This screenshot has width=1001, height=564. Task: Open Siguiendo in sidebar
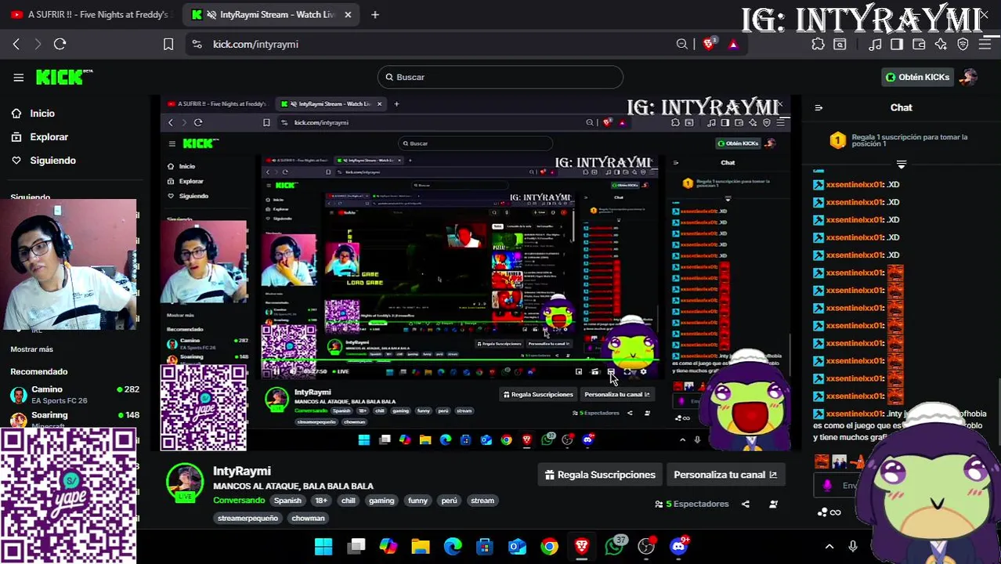(52, 161)
